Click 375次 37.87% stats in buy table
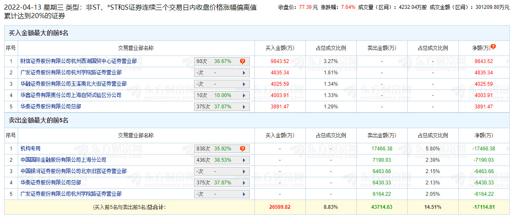The width and height of the screenshot is (513, 218). 222,107
